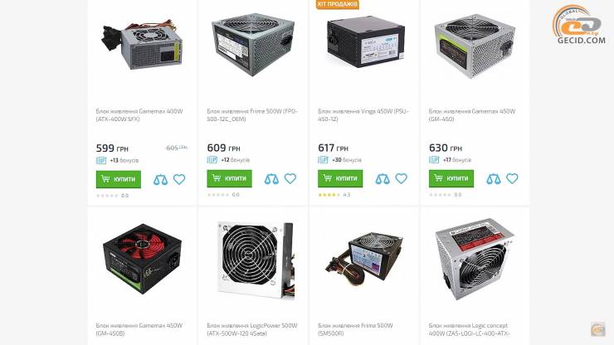Click the scroll-to-top icon at bottom right
The height and width of the screenshot is (345, 614).
pyautogui.click(x=598, y=329)
